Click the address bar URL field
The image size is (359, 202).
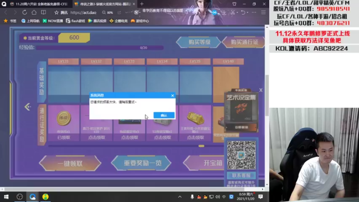click(83, 13)
